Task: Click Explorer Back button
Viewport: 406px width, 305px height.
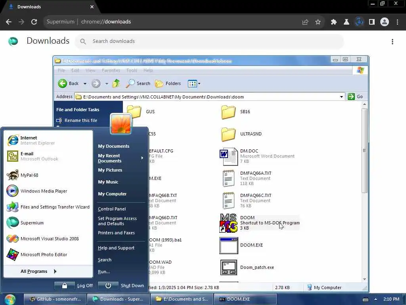Action: (x=68, y=83)
